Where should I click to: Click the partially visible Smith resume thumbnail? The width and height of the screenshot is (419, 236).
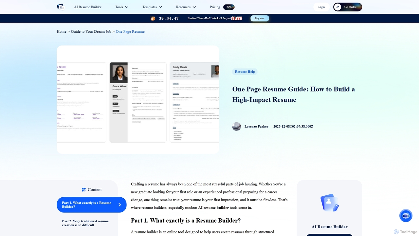(82, 102)
